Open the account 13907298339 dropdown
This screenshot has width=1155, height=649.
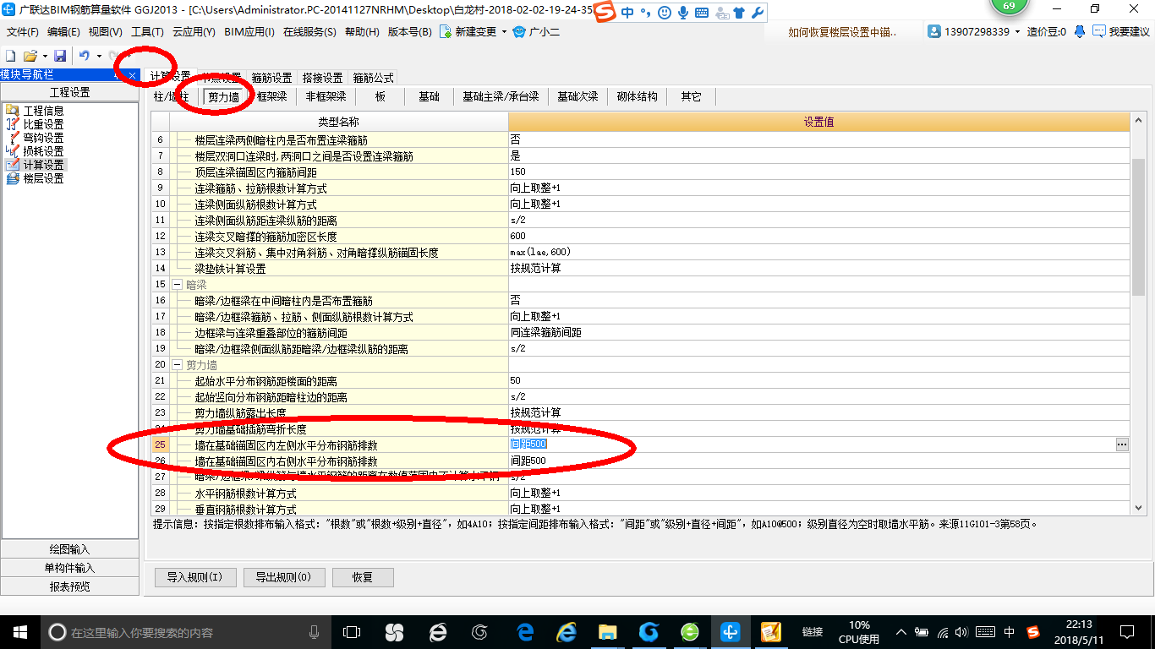click(1016, 32)
